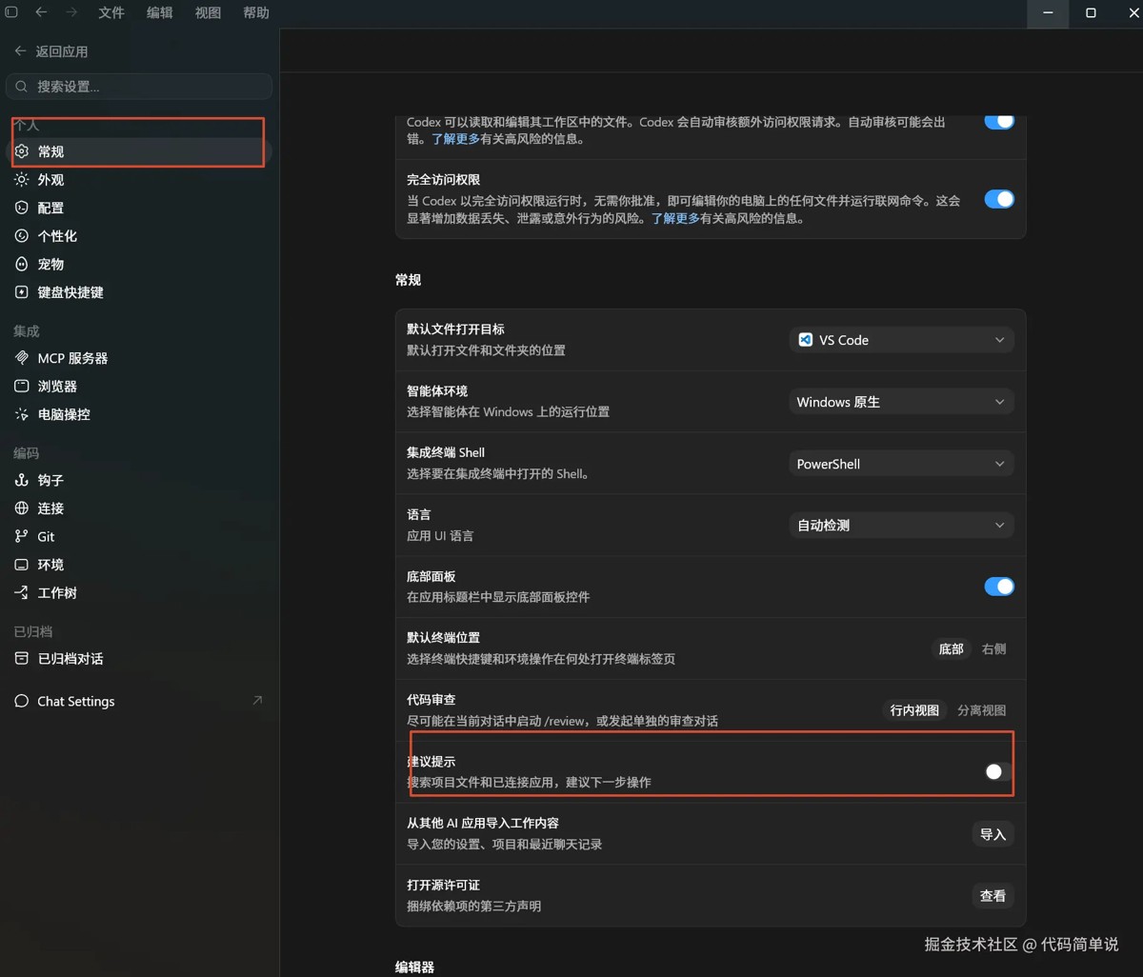The image size is (1143, 977).
Task: Click the icon beside 个性化
Action: click(x=22, y=235)
